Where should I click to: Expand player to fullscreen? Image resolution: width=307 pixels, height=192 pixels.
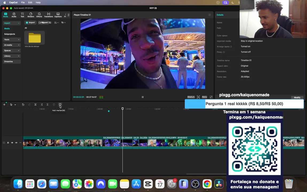(211, 97)
